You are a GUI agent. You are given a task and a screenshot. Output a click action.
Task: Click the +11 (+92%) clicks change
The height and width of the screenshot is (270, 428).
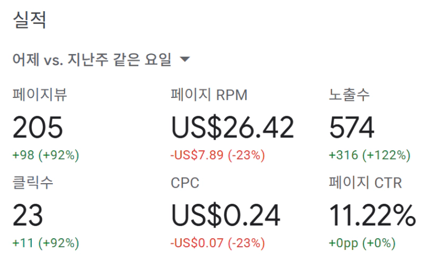pos(46,243)
